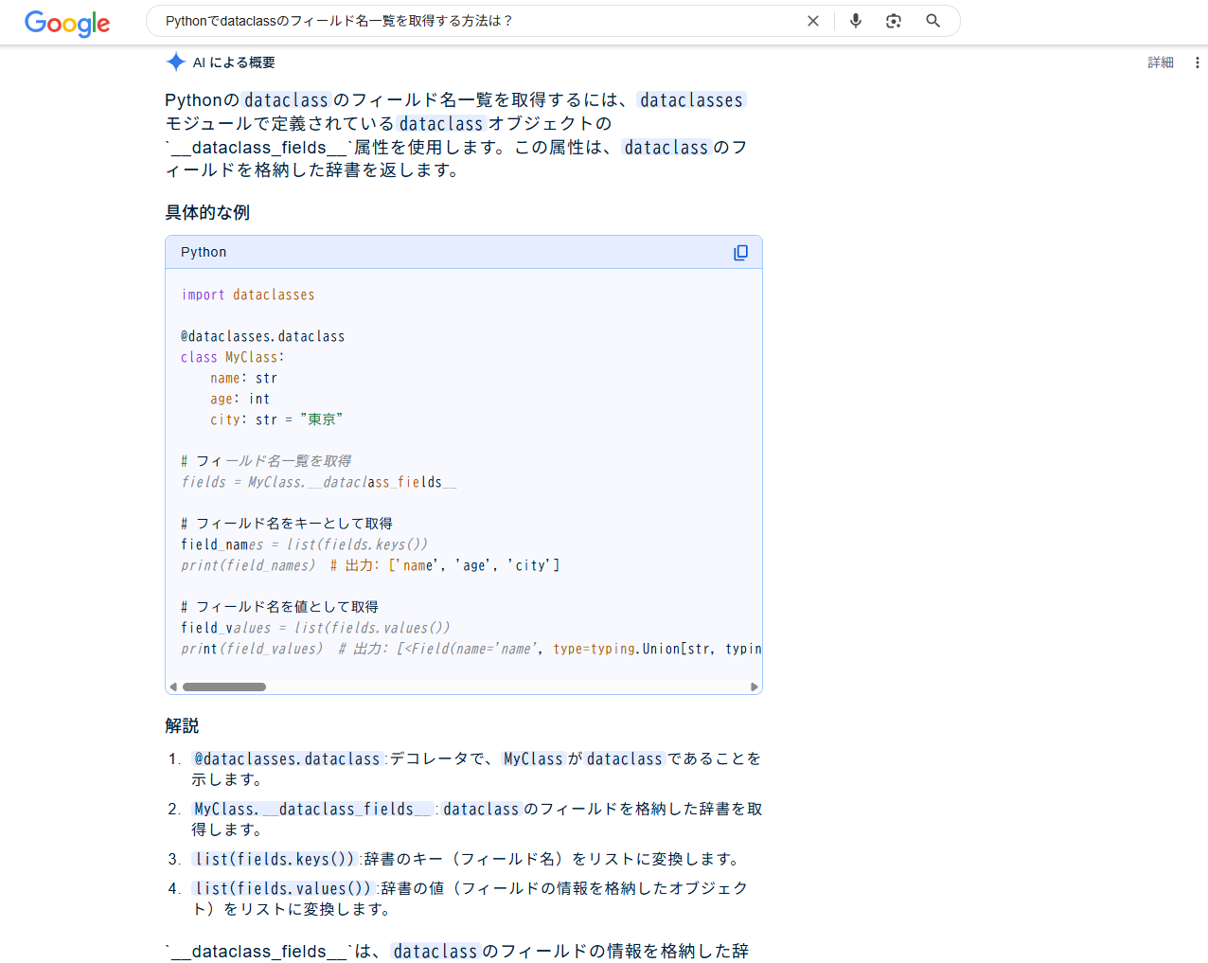Click the magnifying glass search icon

pyautogui.click(x=933, y=20)
